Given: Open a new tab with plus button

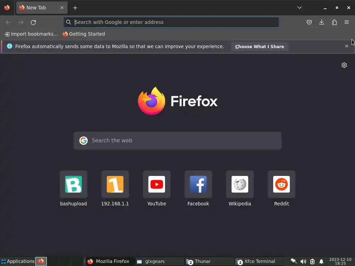Looking at the screenshot, I should pyautogui.click(x=75, y=8).
